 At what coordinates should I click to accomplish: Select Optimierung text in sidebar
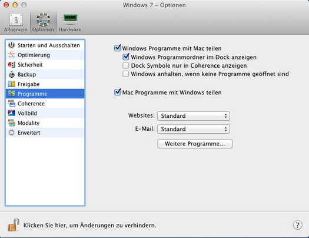tap(34, 55)
